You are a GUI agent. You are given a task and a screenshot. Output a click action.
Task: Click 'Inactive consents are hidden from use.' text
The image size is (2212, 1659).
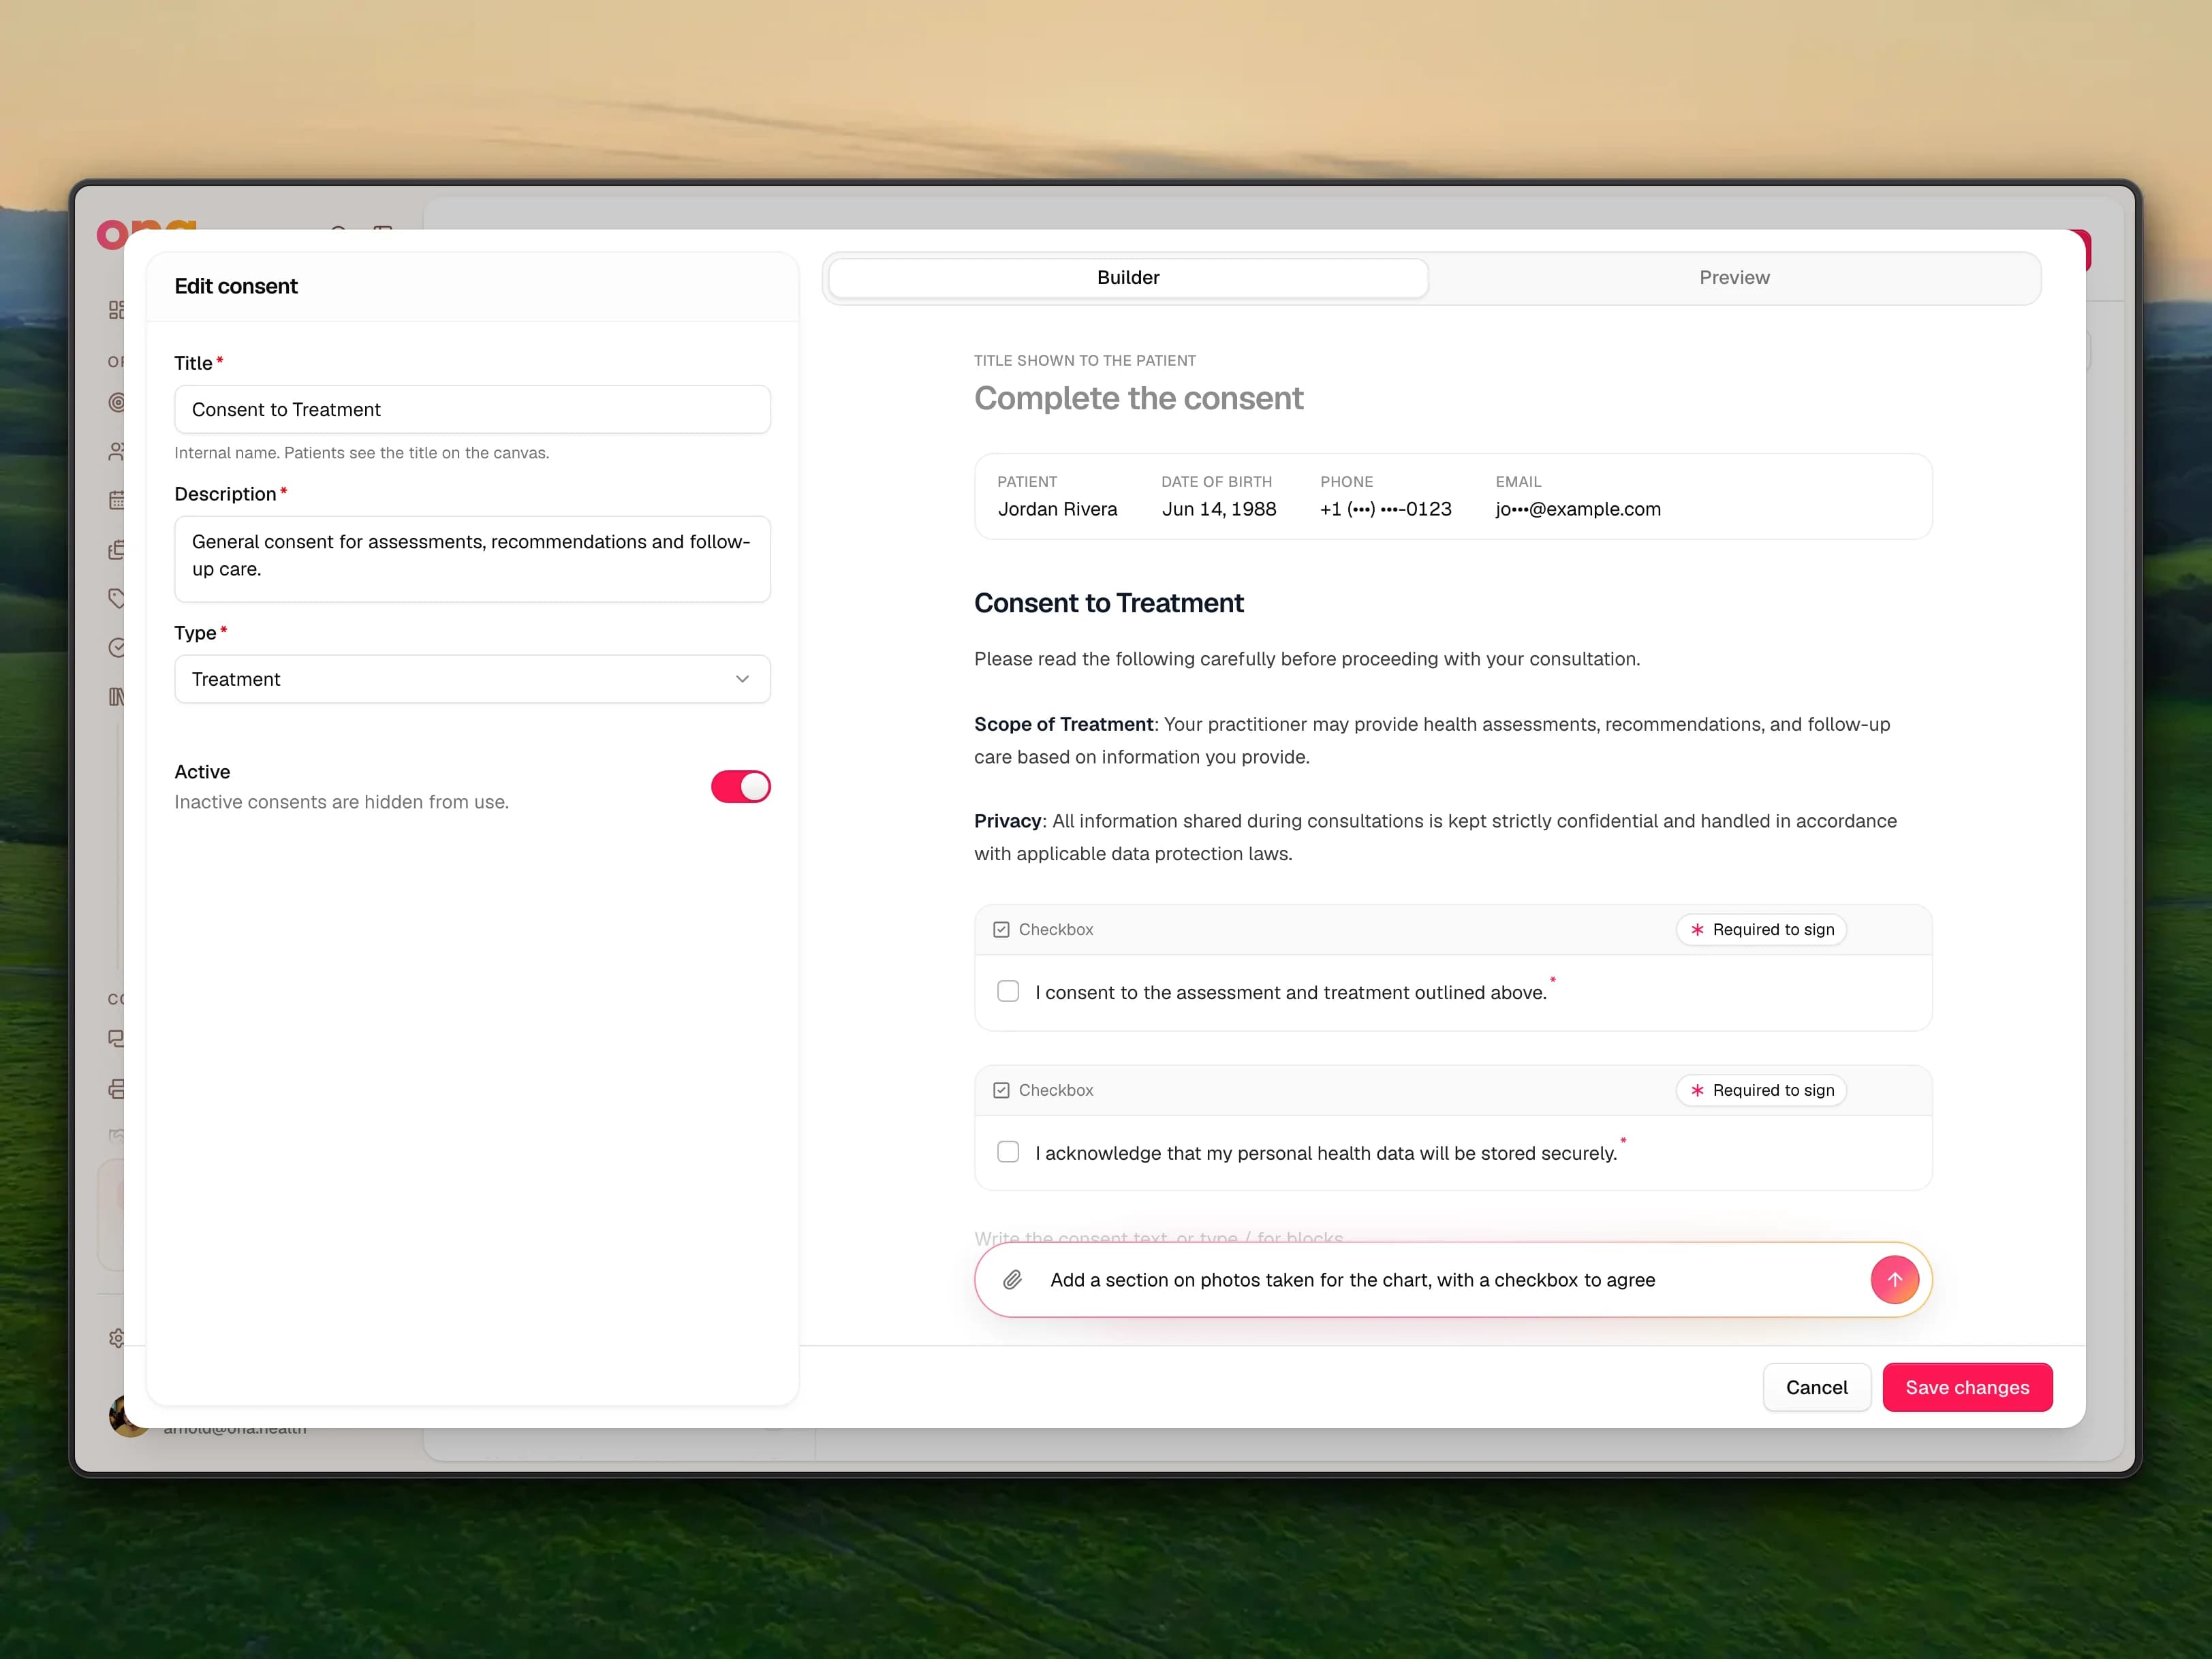[341, 802]
